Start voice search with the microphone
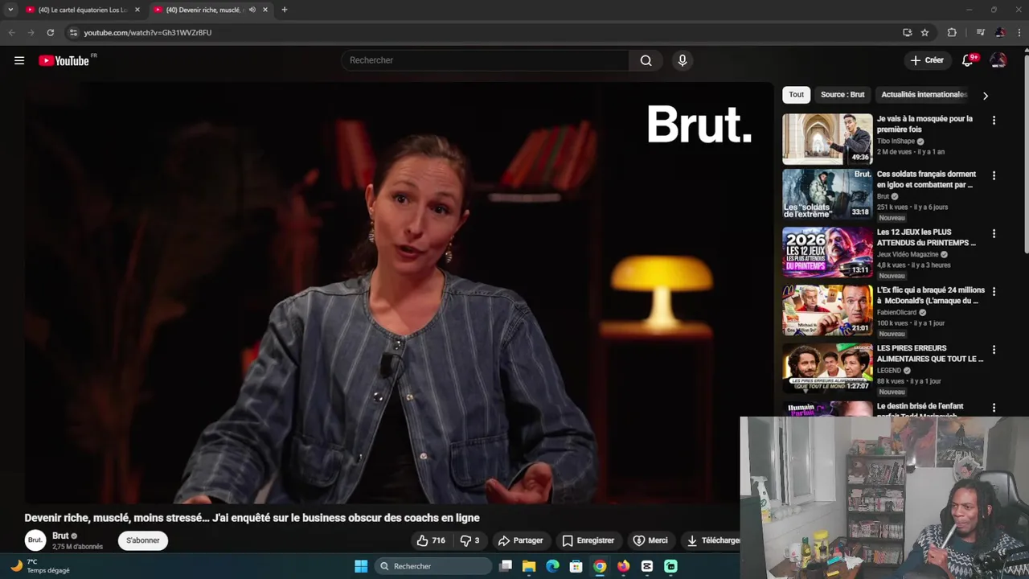1029x579 pixels. (x=683, y=60)
